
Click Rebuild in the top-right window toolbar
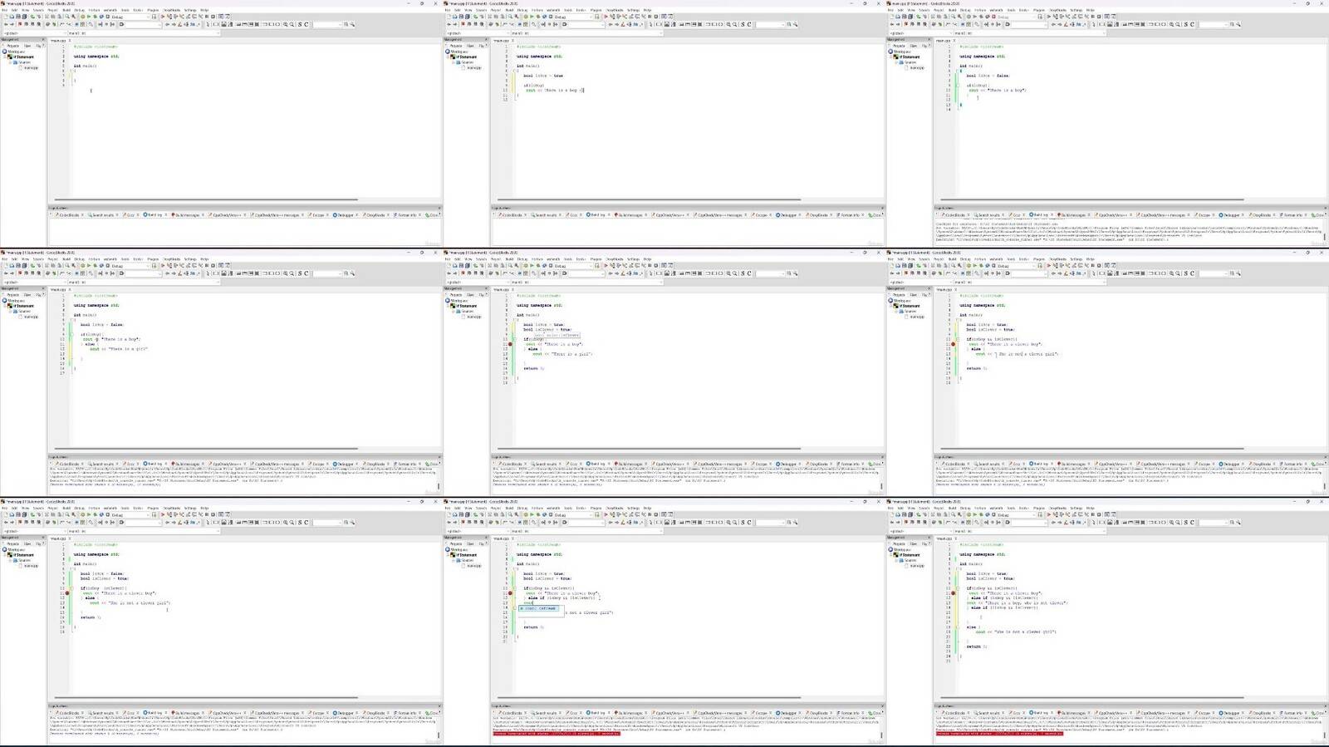pos(987,17)
